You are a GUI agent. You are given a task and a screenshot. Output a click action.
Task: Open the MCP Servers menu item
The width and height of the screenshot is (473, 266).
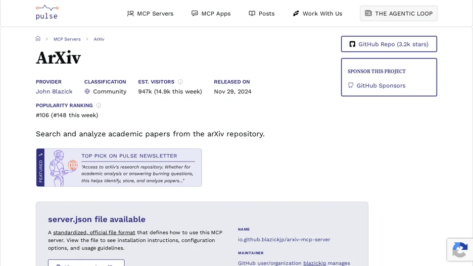(x=150, y=14)
